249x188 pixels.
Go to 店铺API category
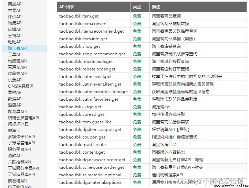15,29
